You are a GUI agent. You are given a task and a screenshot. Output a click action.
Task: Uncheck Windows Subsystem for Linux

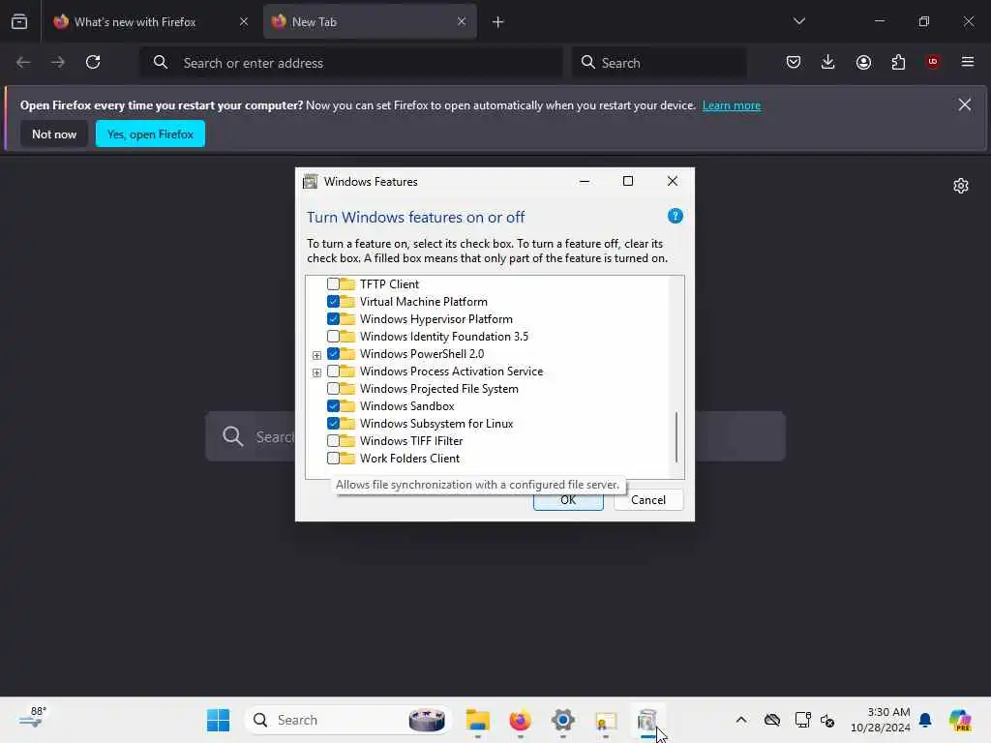coord(333,424)
